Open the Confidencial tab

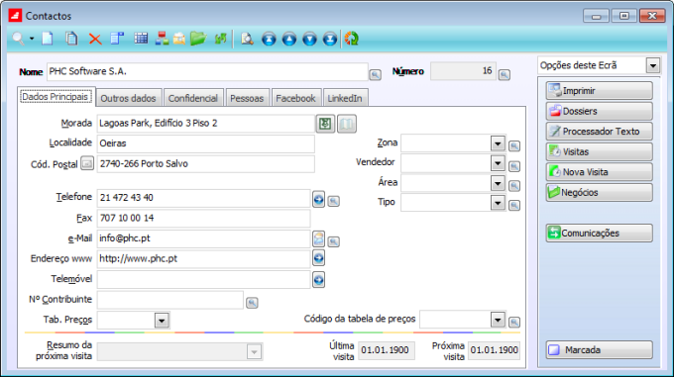point(193,98)
